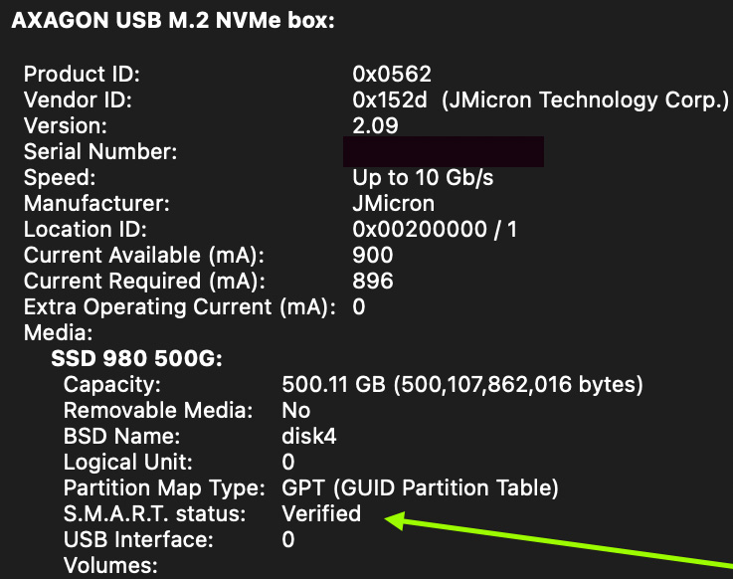This screenshot has height=579, width=733.
Task: Select the Version number 2.09
Action: [x=375, y=126]
